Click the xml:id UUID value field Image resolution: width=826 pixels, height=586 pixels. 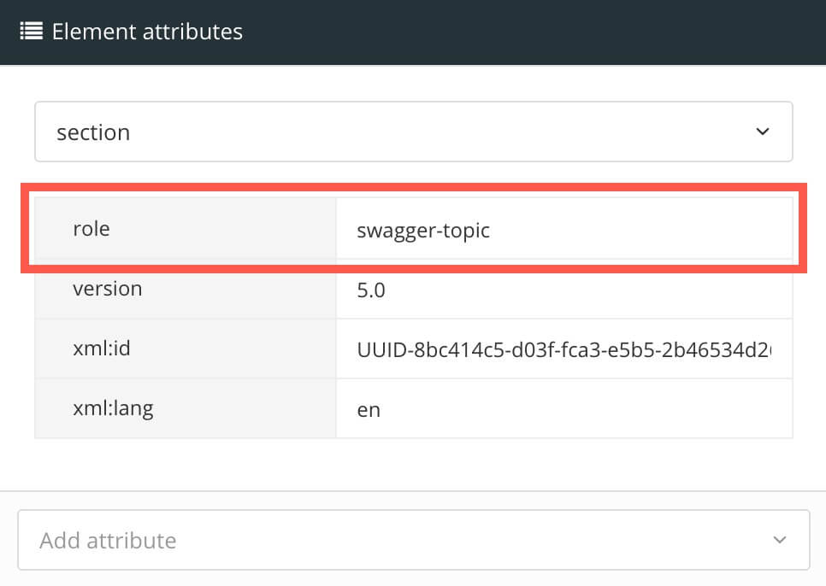564,349
